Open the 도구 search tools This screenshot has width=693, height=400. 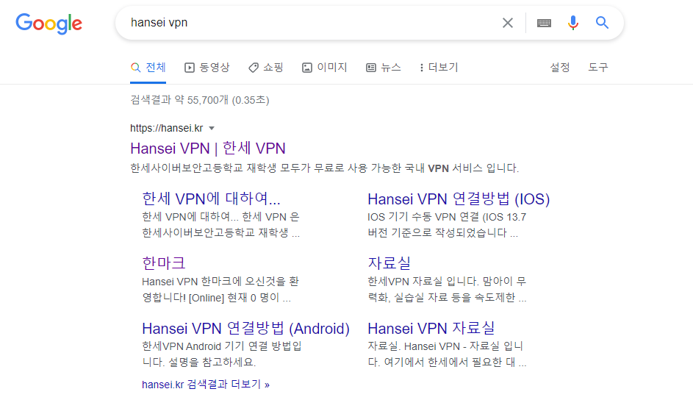coord(598,67)
